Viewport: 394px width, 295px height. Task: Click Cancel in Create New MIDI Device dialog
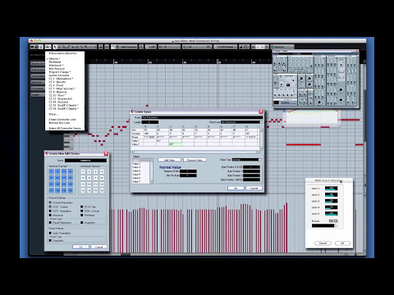click(x=98, y=247)
